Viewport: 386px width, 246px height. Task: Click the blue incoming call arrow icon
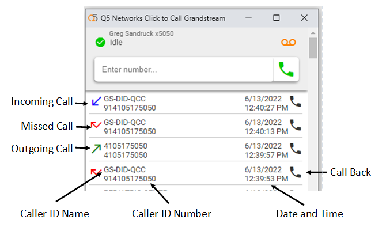96,102
